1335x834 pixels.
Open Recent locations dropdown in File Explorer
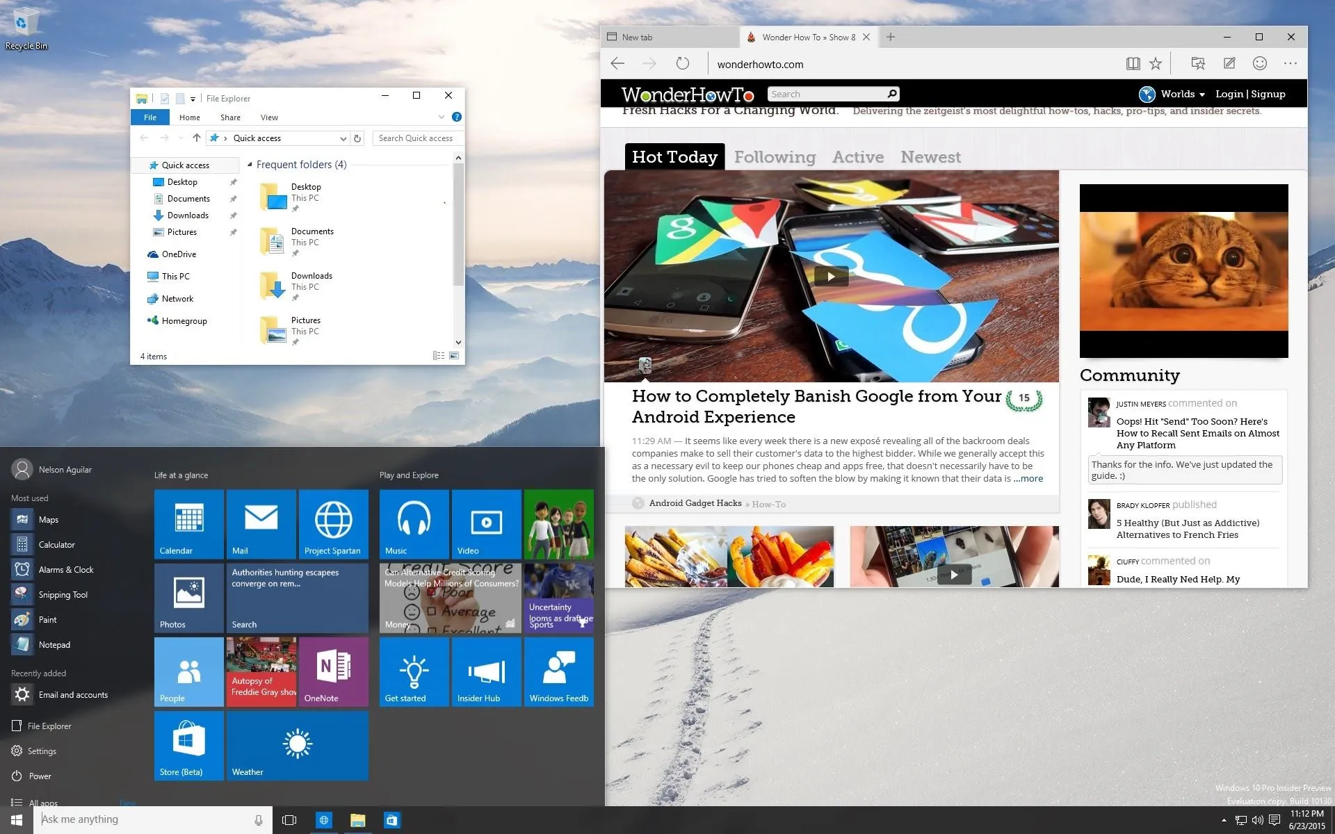181,138
